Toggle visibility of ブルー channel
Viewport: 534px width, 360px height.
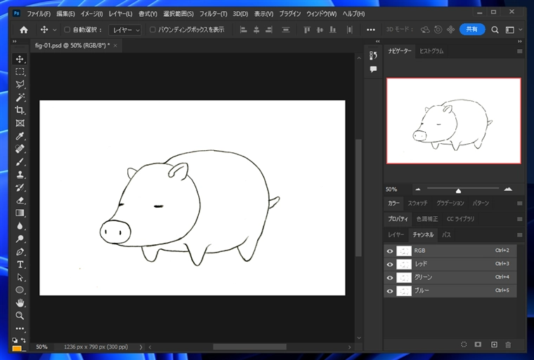390,291
